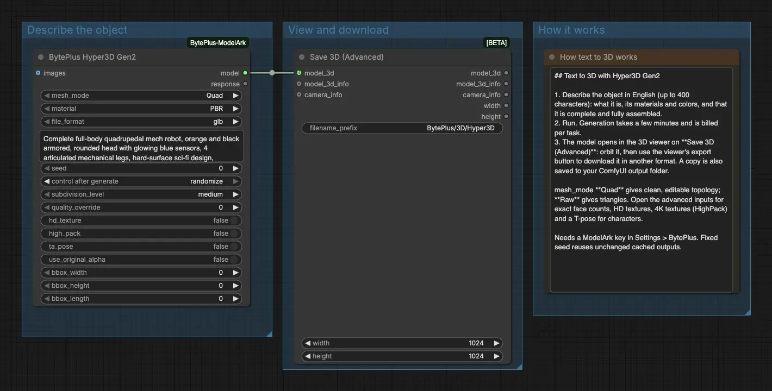Enable the hd_texture toggle

click(x=234, y=220)
